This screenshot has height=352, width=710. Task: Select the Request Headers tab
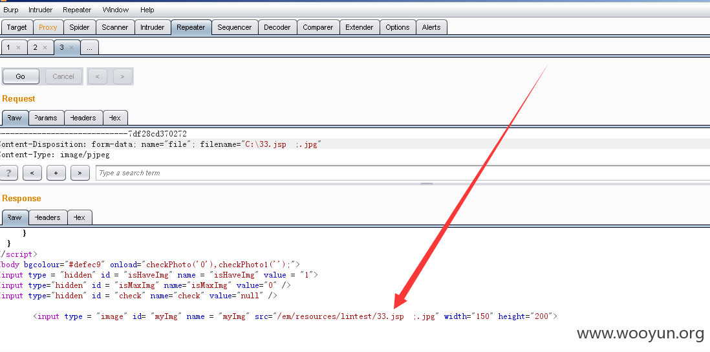(x=83, y=118)
